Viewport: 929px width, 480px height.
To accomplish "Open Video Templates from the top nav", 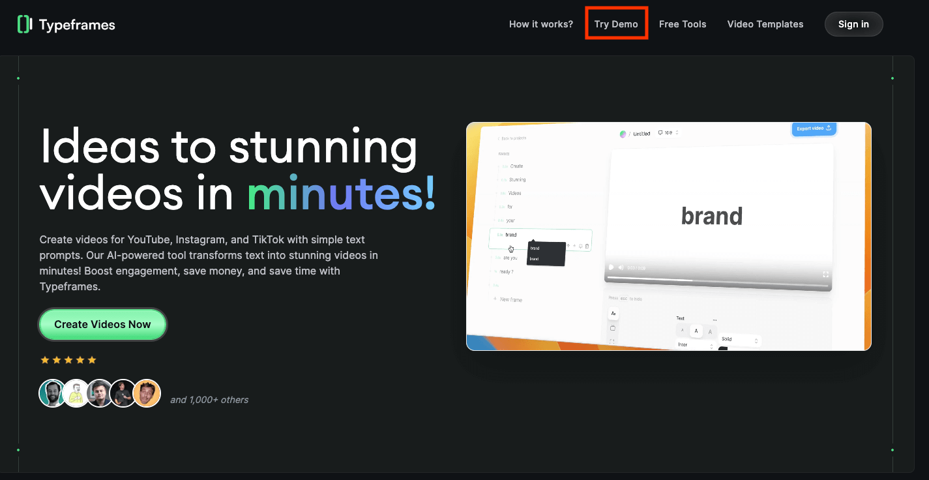I will pos(765,24).
